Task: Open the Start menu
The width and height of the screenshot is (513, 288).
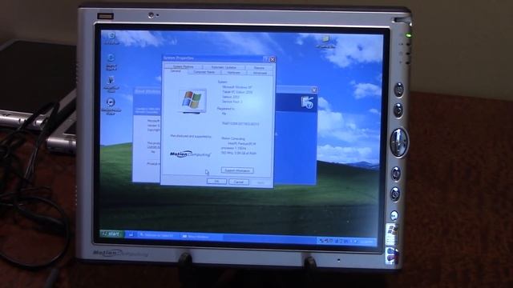Action: tap(111, 234)
